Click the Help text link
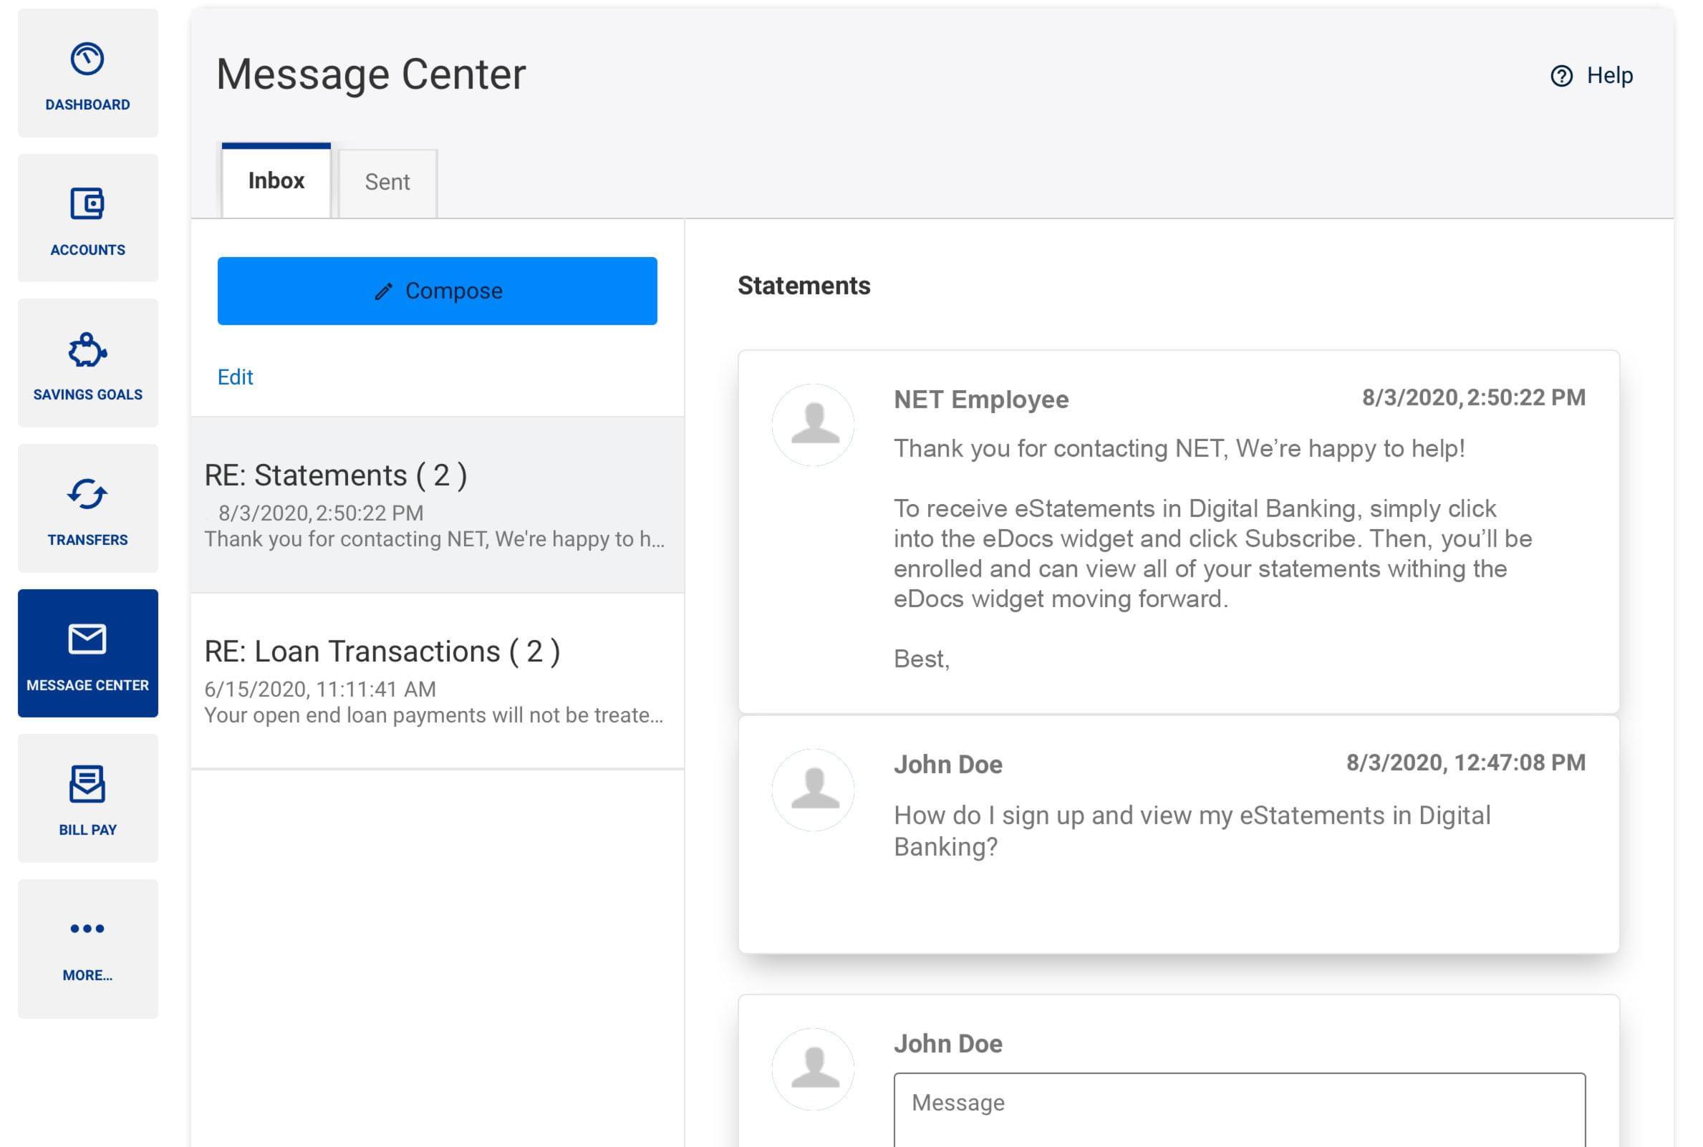 point(1608,75)
